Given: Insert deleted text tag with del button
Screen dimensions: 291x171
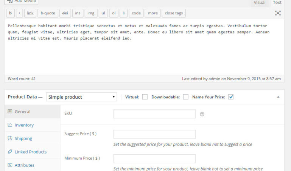Looking at the screenshot, I should coord(65,13).
